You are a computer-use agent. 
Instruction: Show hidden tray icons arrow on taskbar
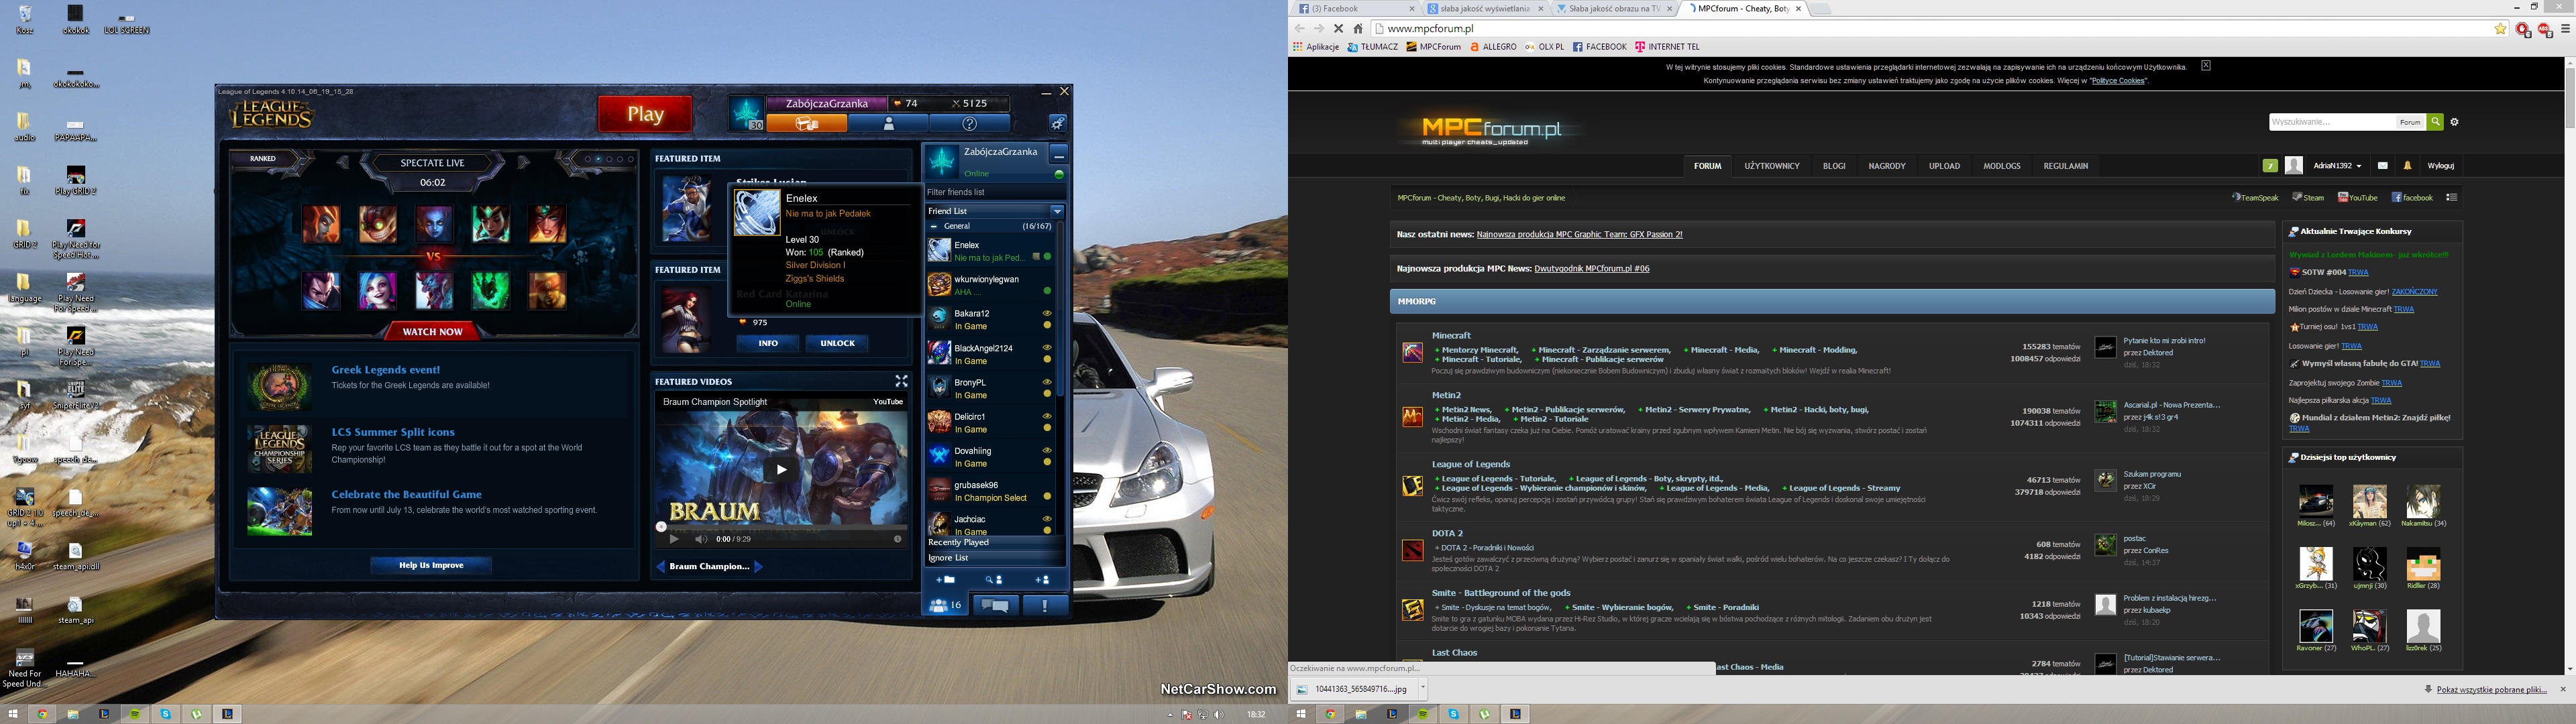point(1169,715)
